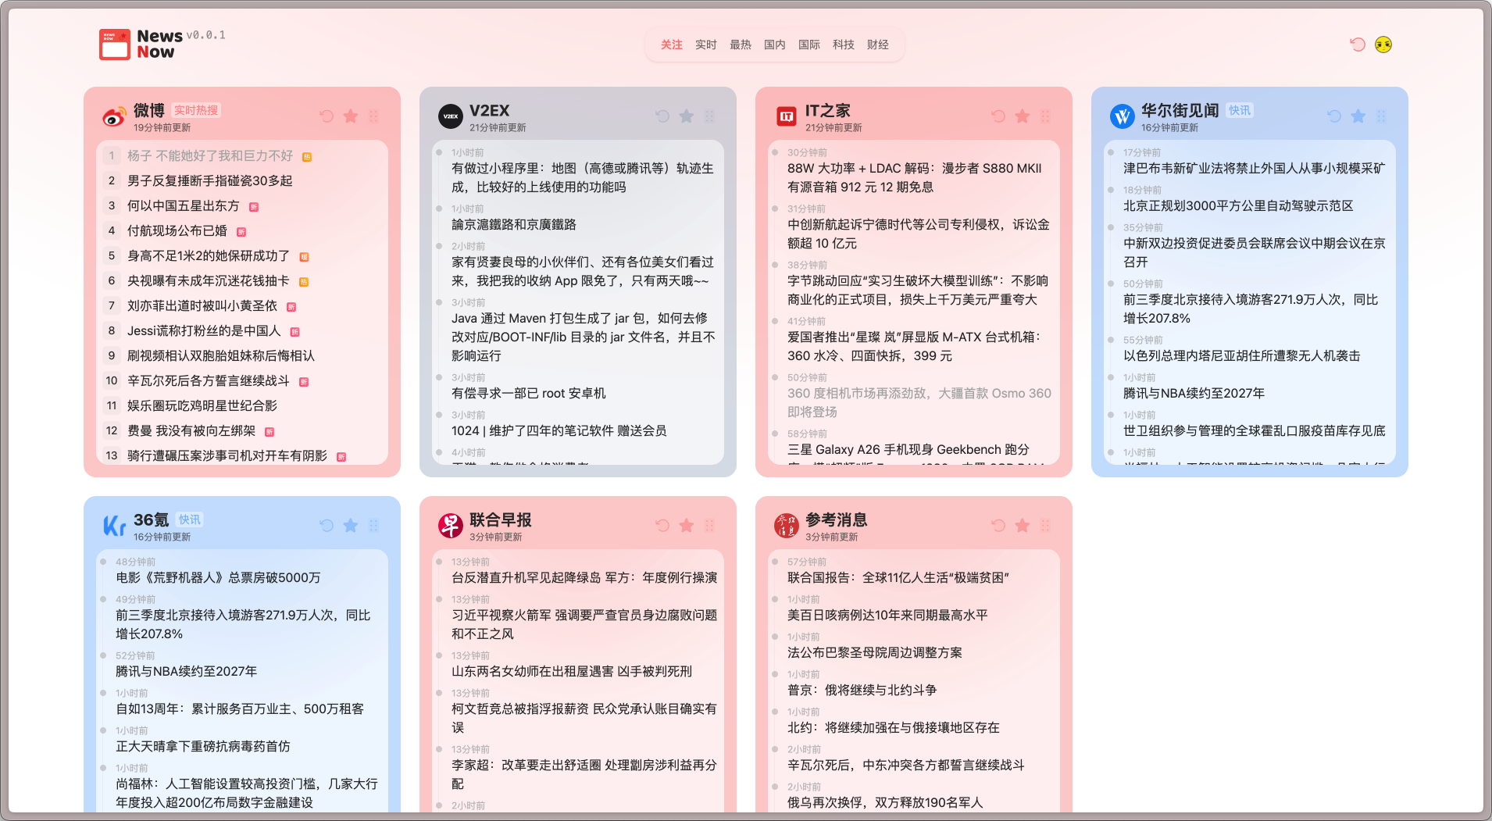1492x821 pixels.
Task: Click the 实时热搜 tag on 微博 card
Action: [196, 110]
